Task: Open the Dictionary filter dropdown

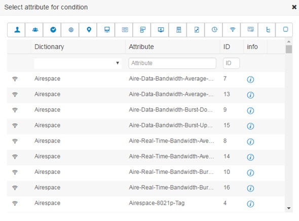Action: (78, 63)
